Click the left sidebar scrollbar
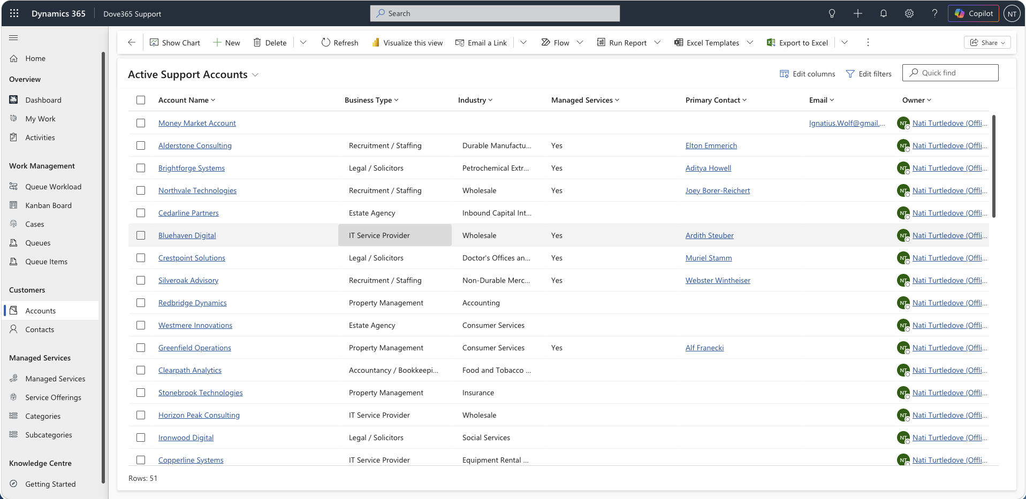This screenshot has width=1026, height=499. (103, 267)
